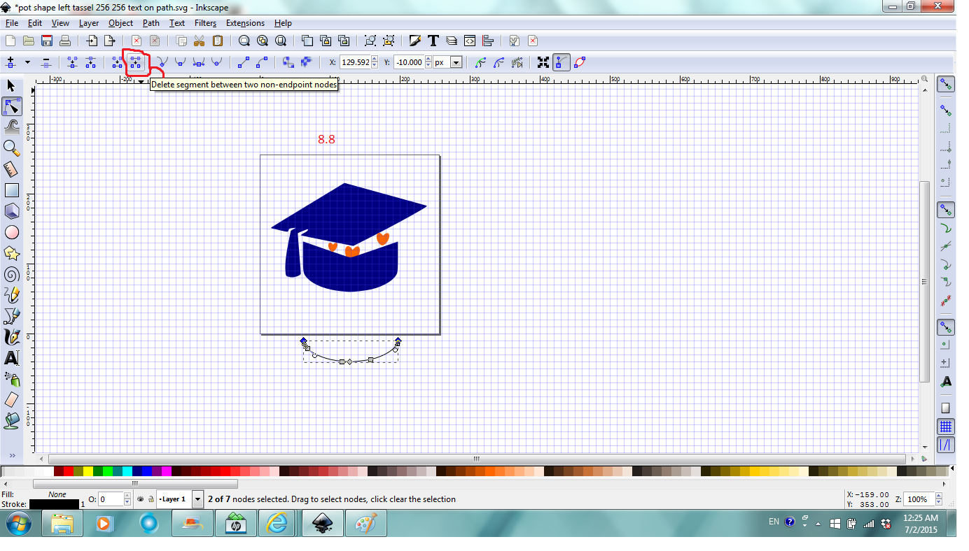Toggle Enable snapping at top right
The width and height of the screenshot is (969, 551).
click(946, 84)
